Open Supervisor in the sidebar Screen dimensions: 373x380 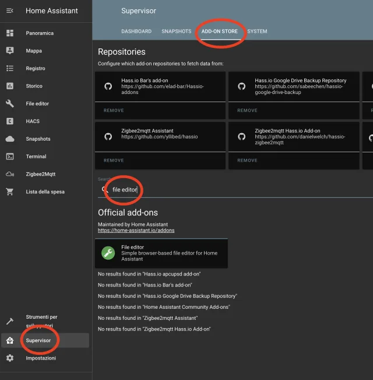45,340
